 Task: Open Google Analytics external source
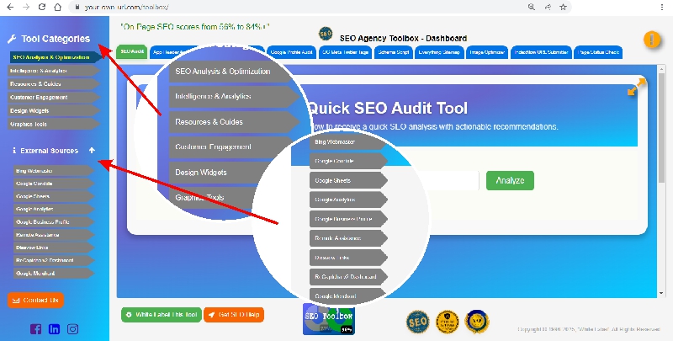click(x=54, y=209)
